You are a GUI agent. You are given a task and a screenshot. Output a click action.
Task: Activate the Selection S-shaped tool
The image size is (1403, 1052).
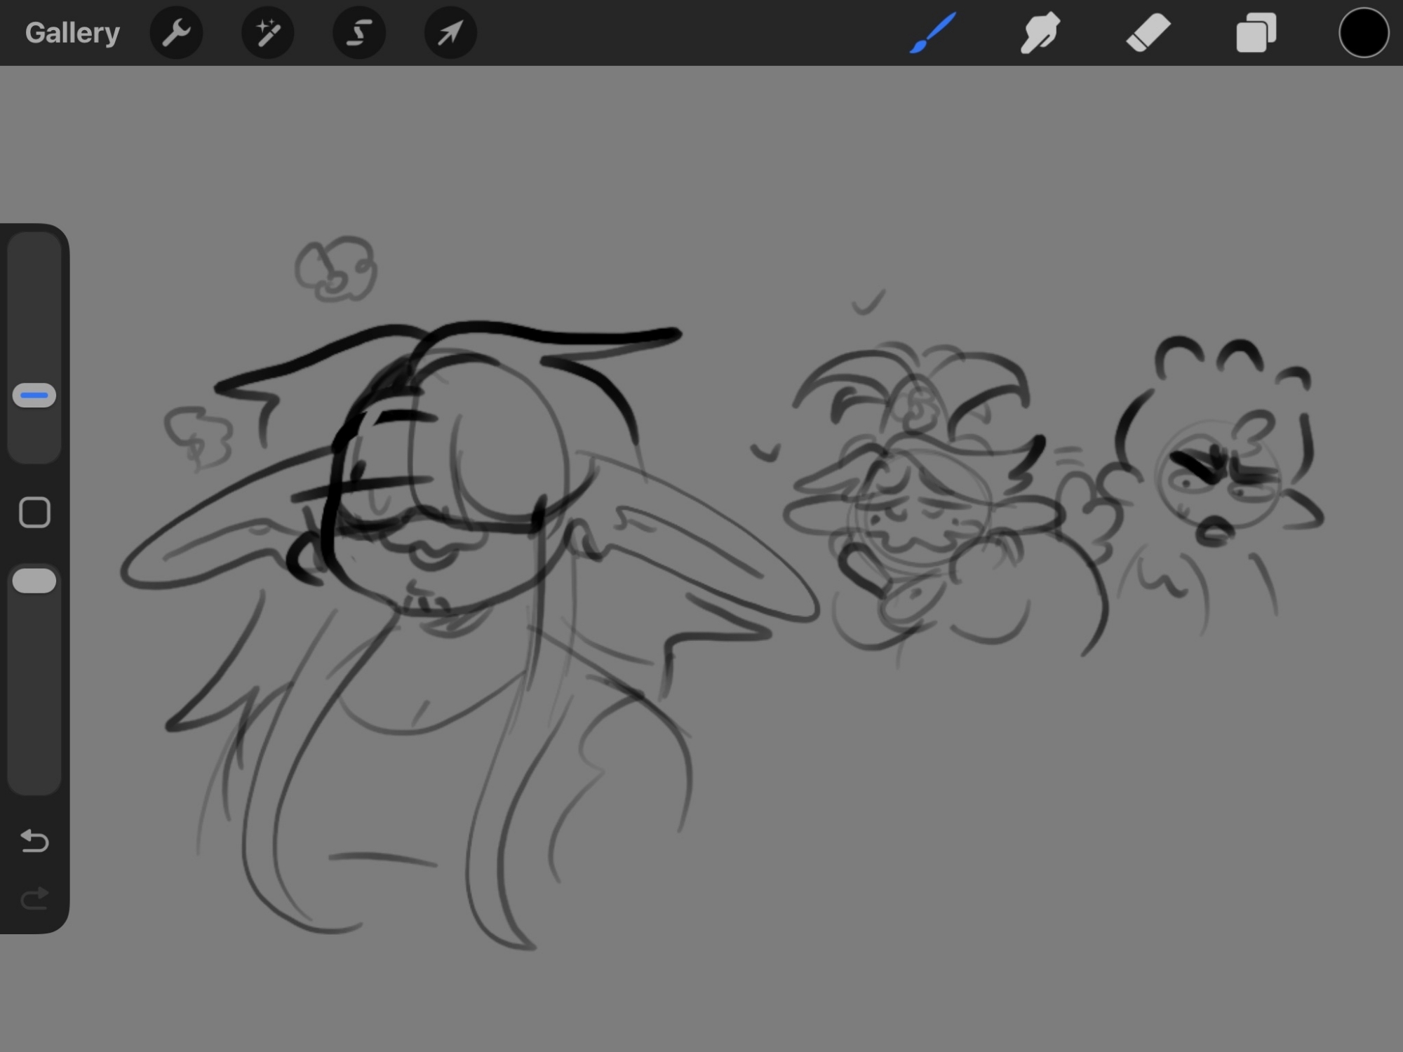coord(358,33)
